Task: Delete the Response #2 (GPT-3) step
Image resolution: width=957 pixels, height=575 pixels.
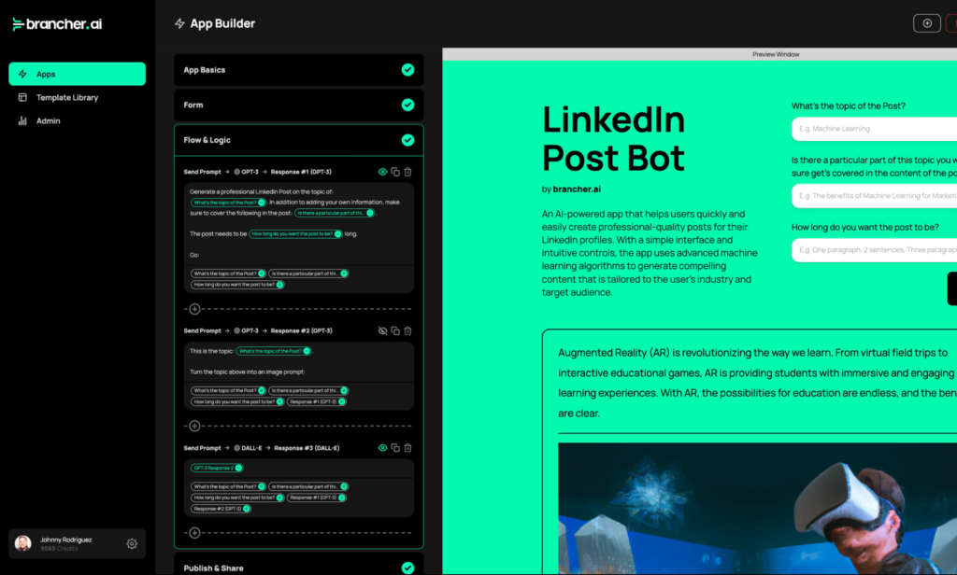Action: tap(407, 331)
